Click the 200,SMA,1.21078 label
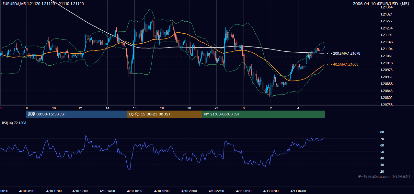 (343, 53)
